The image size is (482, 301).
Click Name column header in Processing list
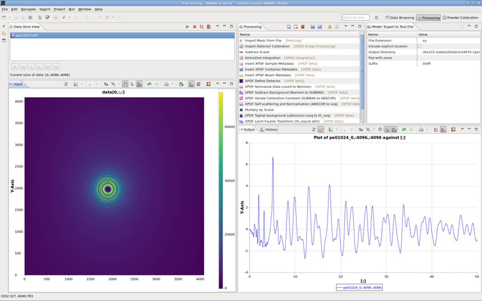click(x=299, y=34)
